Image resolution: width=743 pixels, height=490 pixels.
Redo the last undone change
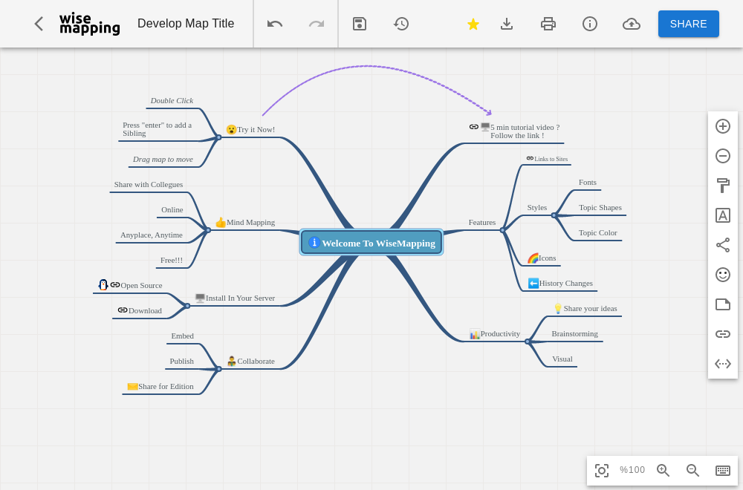point(317,24)
